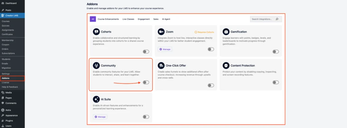Click the AI Suite sparkle icon
The height and width of the screenshot is (128, 347).
[x=96, y=99]
